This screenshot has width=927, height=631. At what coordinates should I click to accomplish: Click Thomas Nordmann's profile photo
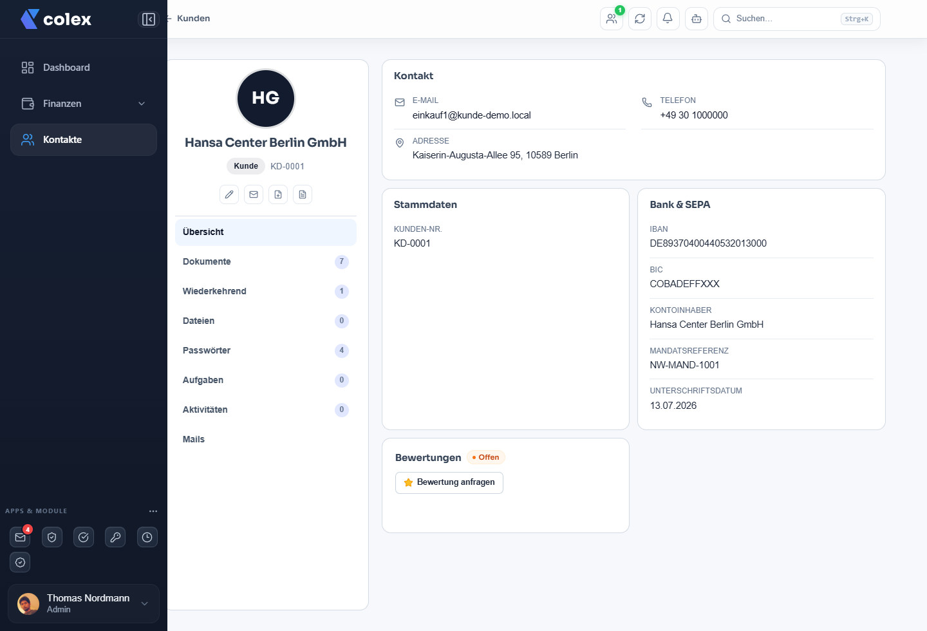(28, 604)
